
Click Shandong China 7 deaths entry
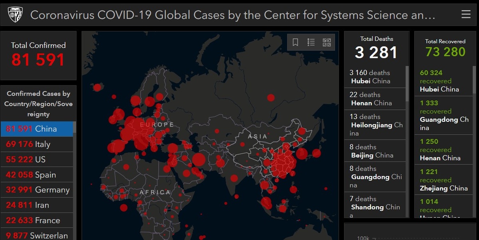click(375, 205)
